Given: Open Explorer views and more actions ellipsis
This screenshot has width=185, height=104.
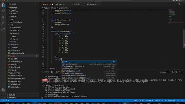Looking at the screenshot, I should click(36, 4).
